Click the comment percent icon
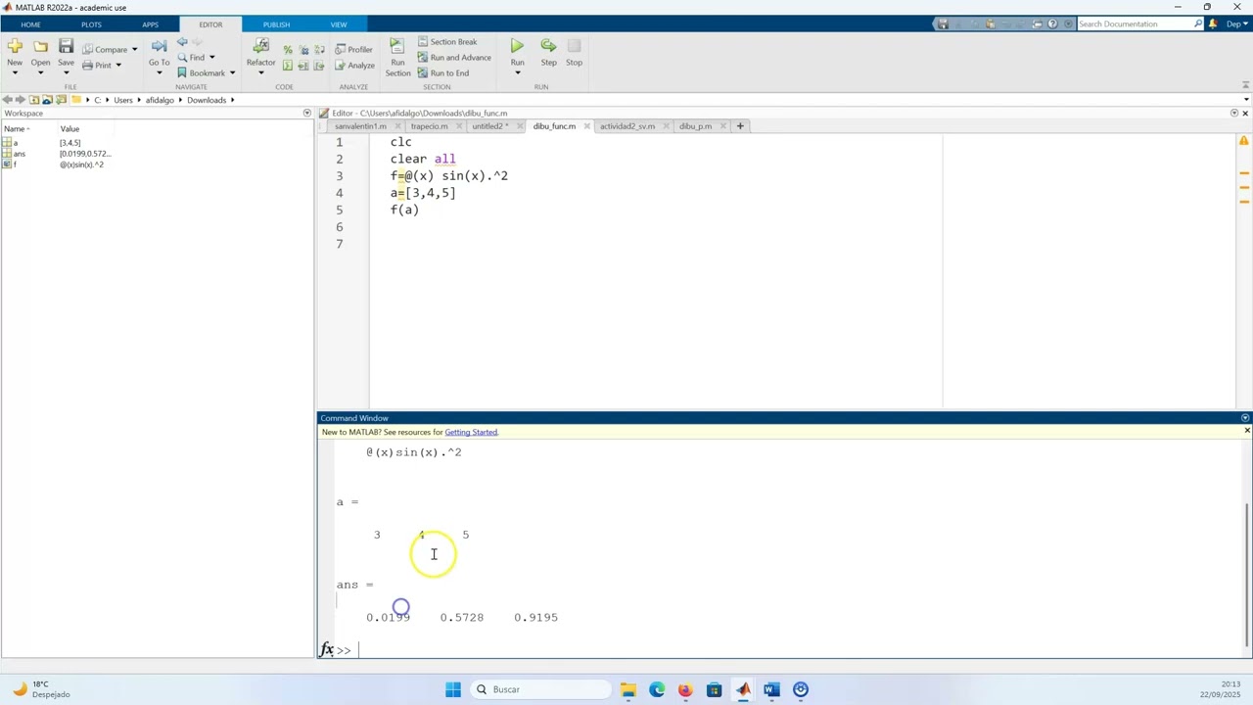 click(x=288, y=49)
